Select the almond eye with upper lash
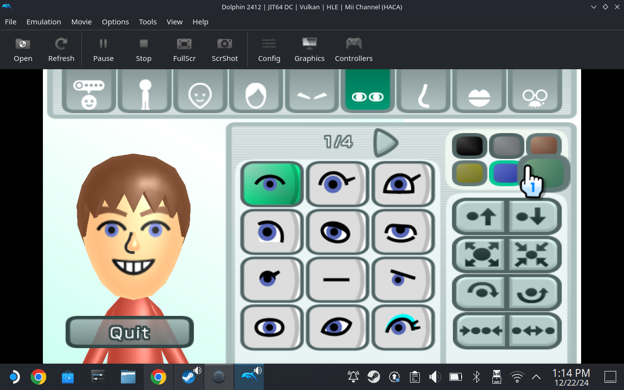The height and width of the screenshot is (390, 624). 403,184
